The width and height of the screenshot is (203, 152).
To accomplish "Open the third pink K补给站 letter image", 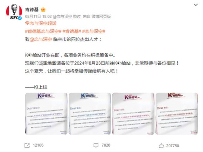I will 133,114.
